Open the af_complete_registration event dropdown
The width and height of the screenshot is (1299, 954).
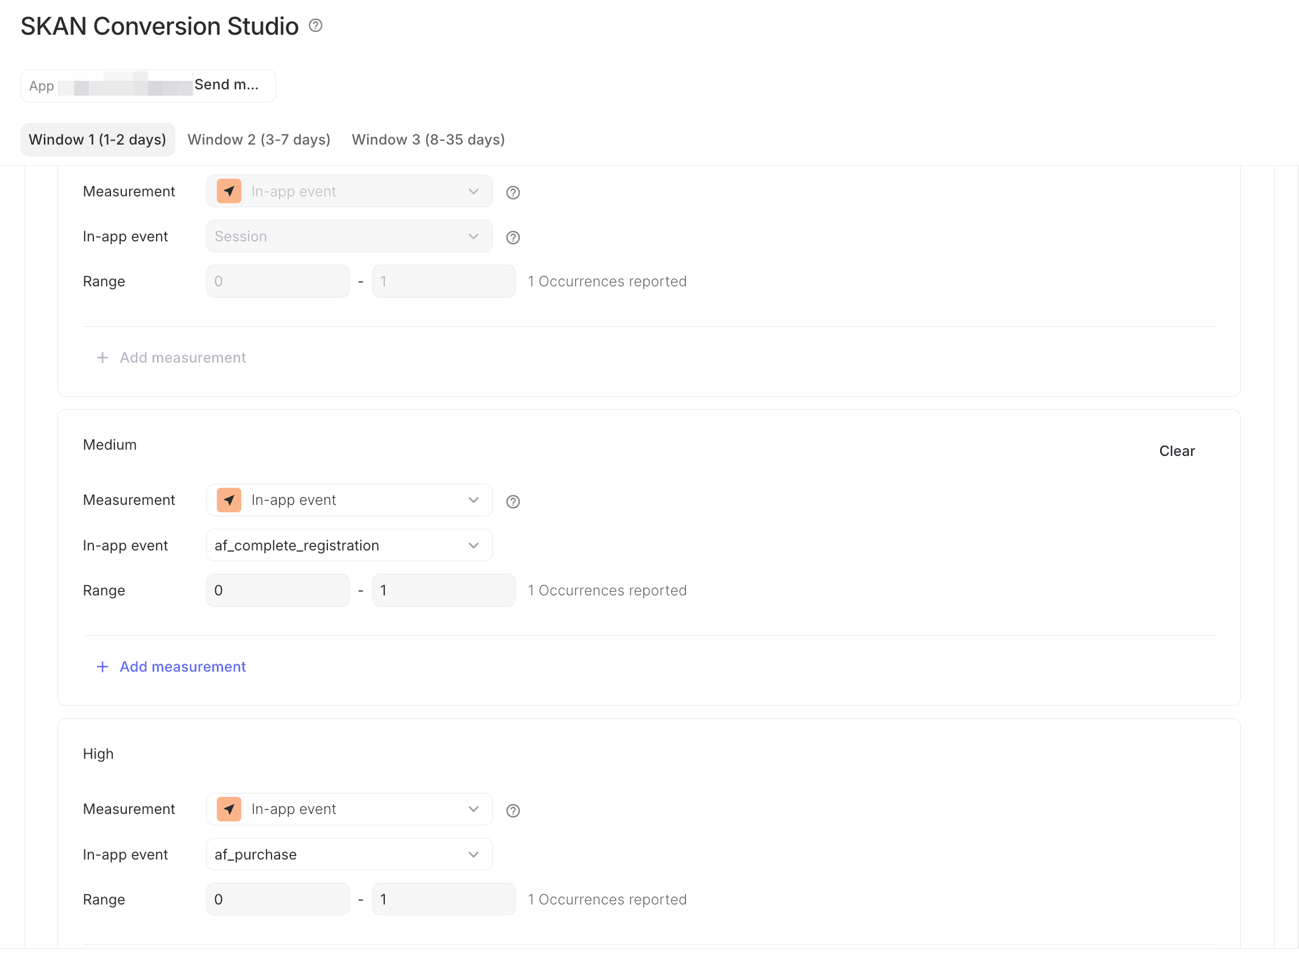pos(350,545)
